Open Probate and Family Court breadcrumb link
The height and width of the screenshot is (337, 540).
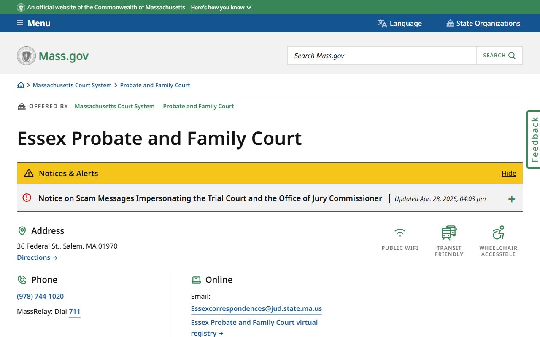click(155, 85)
